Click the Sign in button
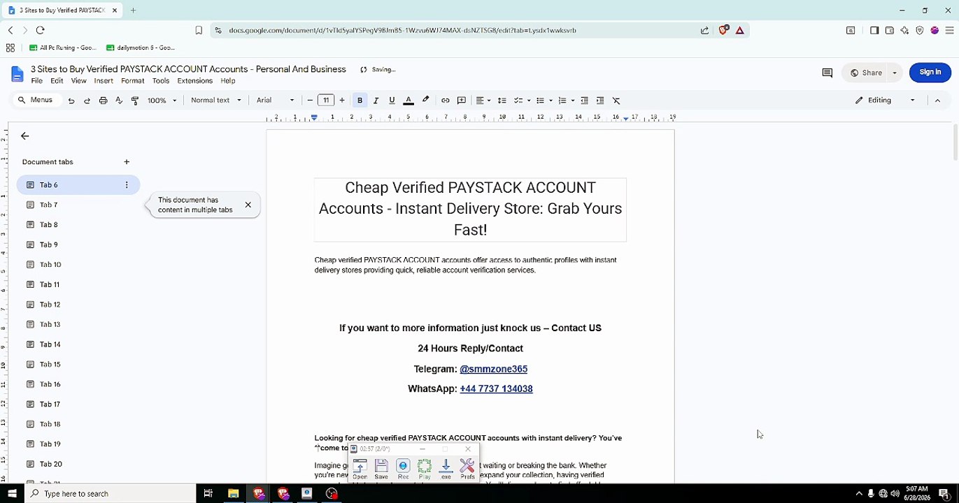Screen dimensions: 959x503 tap(930, 72)
